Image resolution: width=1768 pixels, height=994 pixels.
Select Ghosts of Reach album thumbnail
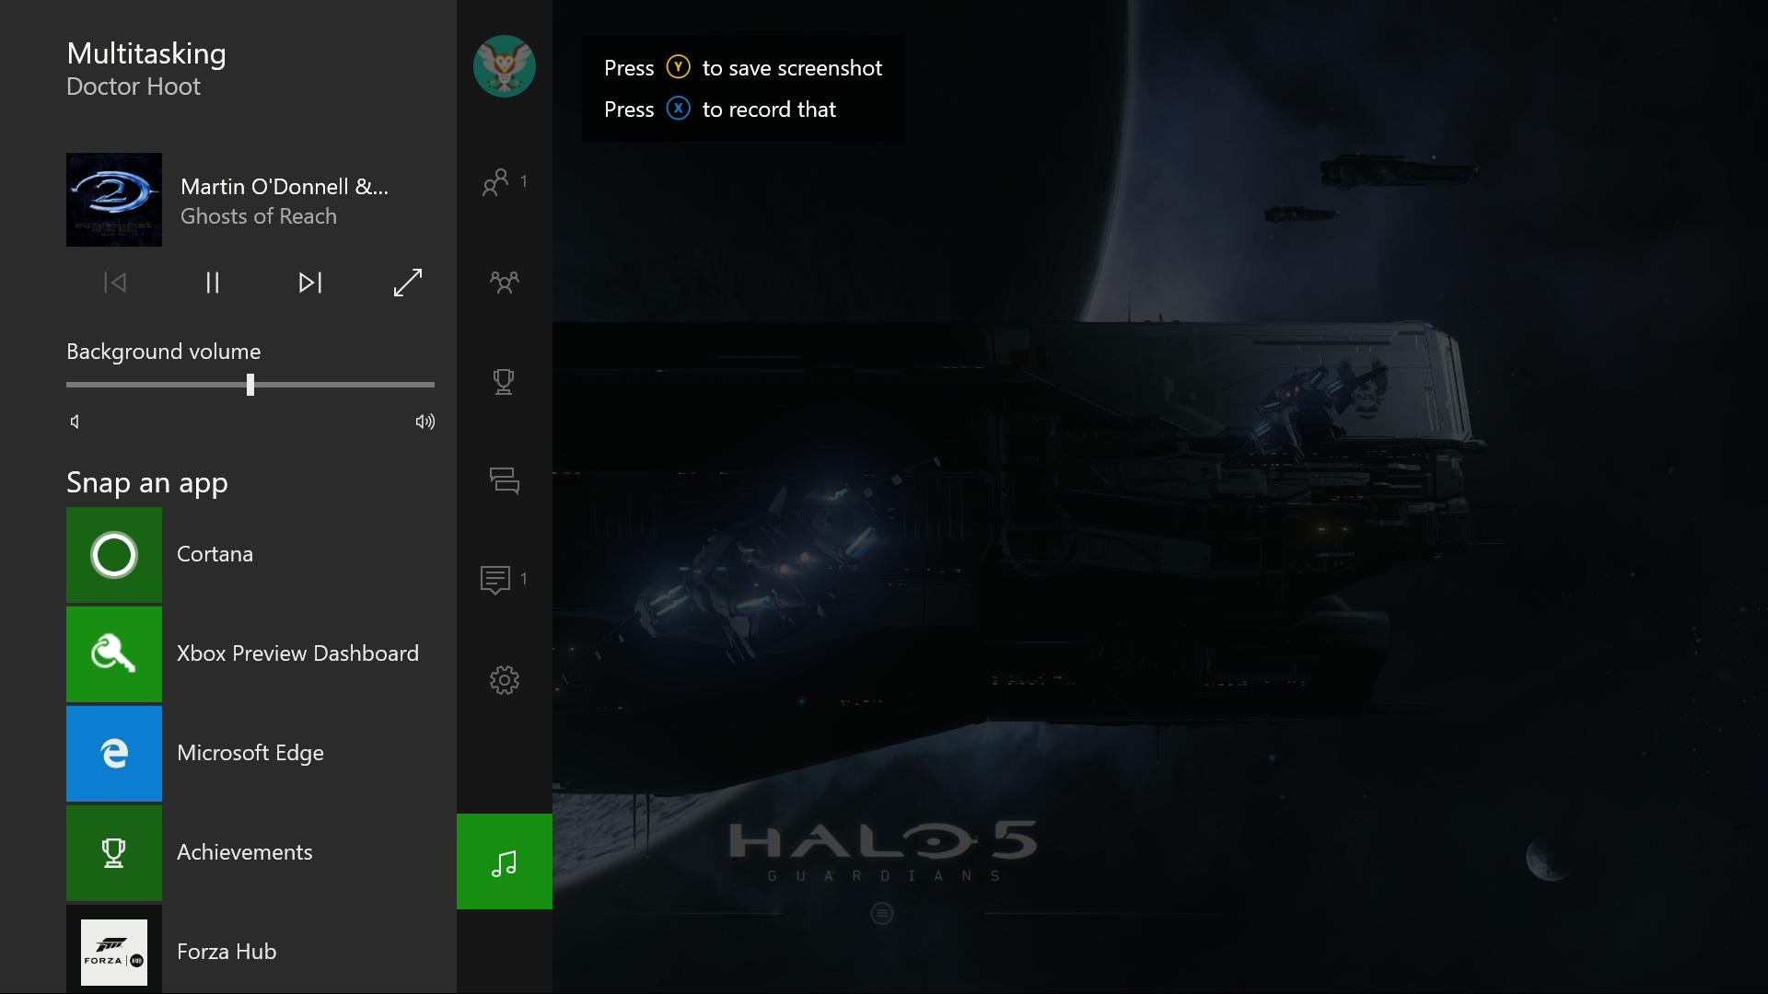click(x=113, y=201)
